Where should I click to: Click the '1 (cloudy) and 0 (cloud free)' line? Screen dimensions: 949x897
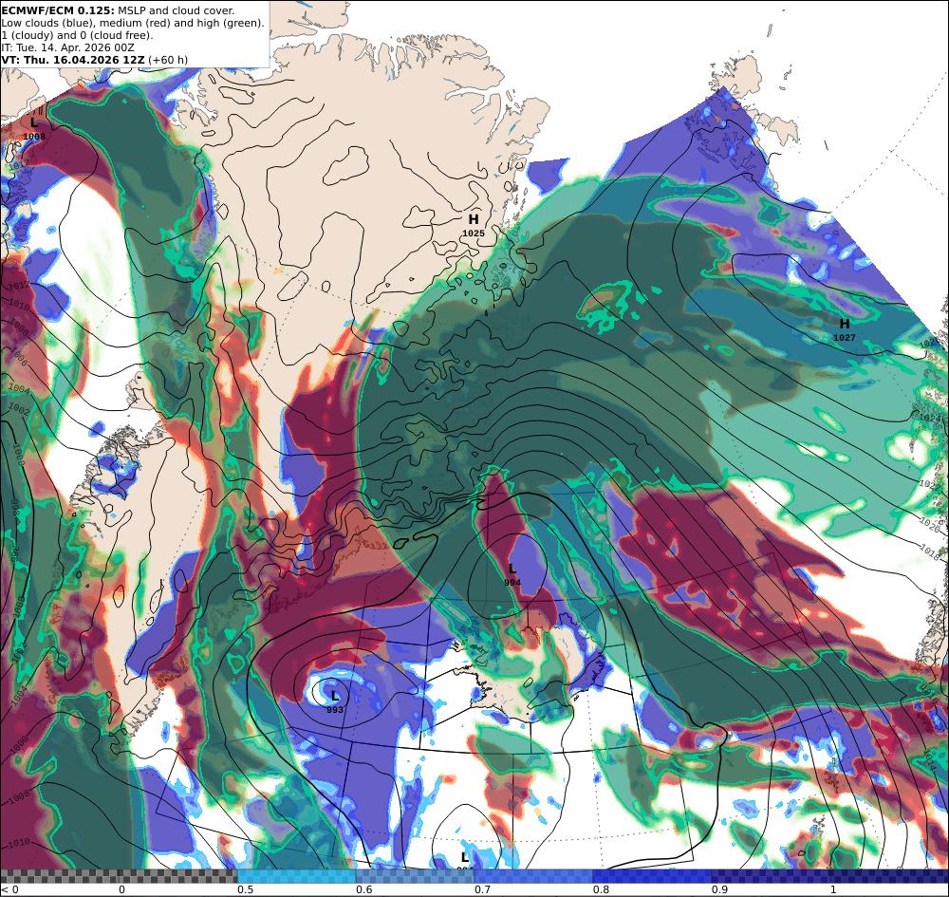click(x=78, y=35)
